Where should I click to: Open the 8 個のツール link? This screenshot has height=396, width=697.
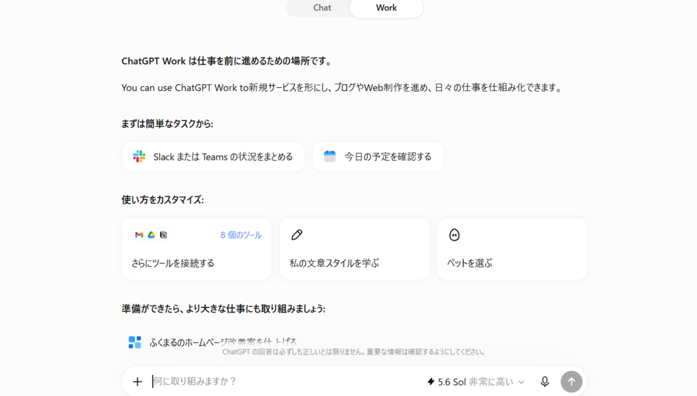tap(241, 235)
